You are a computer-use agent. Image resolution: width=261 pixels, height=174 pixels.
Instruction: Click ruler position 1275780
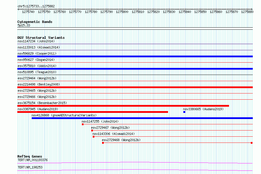(91, 12)
